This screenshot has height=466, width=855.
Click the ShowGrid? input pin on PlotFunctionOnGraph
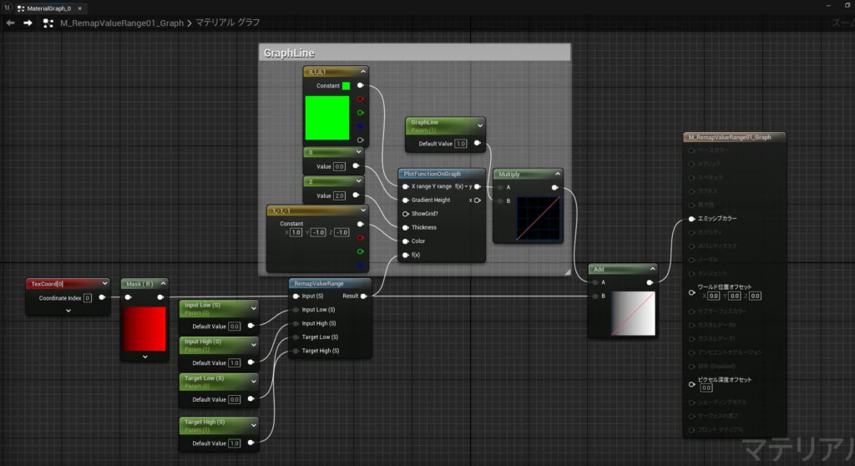point(405,214)
